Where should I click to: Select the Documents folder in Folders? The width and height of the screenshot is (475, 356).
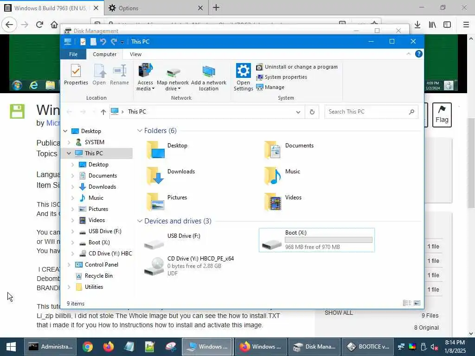tap(289, 150)
